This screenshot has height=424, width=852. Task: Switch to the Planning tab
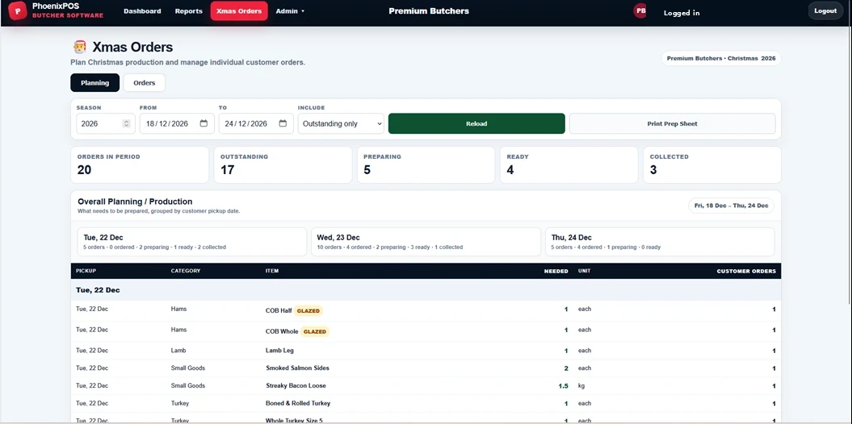(95, 83)
